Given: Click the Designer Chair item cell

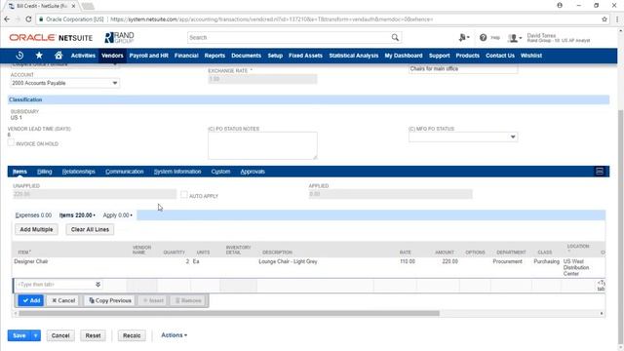Looking at the screenshot, I should 31,261.
